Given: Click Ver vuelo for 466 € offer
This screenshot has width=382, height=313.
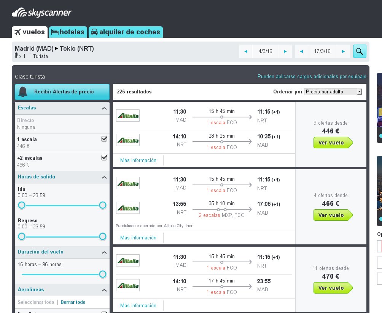Looking at the screenshot, I should (333, 215).
